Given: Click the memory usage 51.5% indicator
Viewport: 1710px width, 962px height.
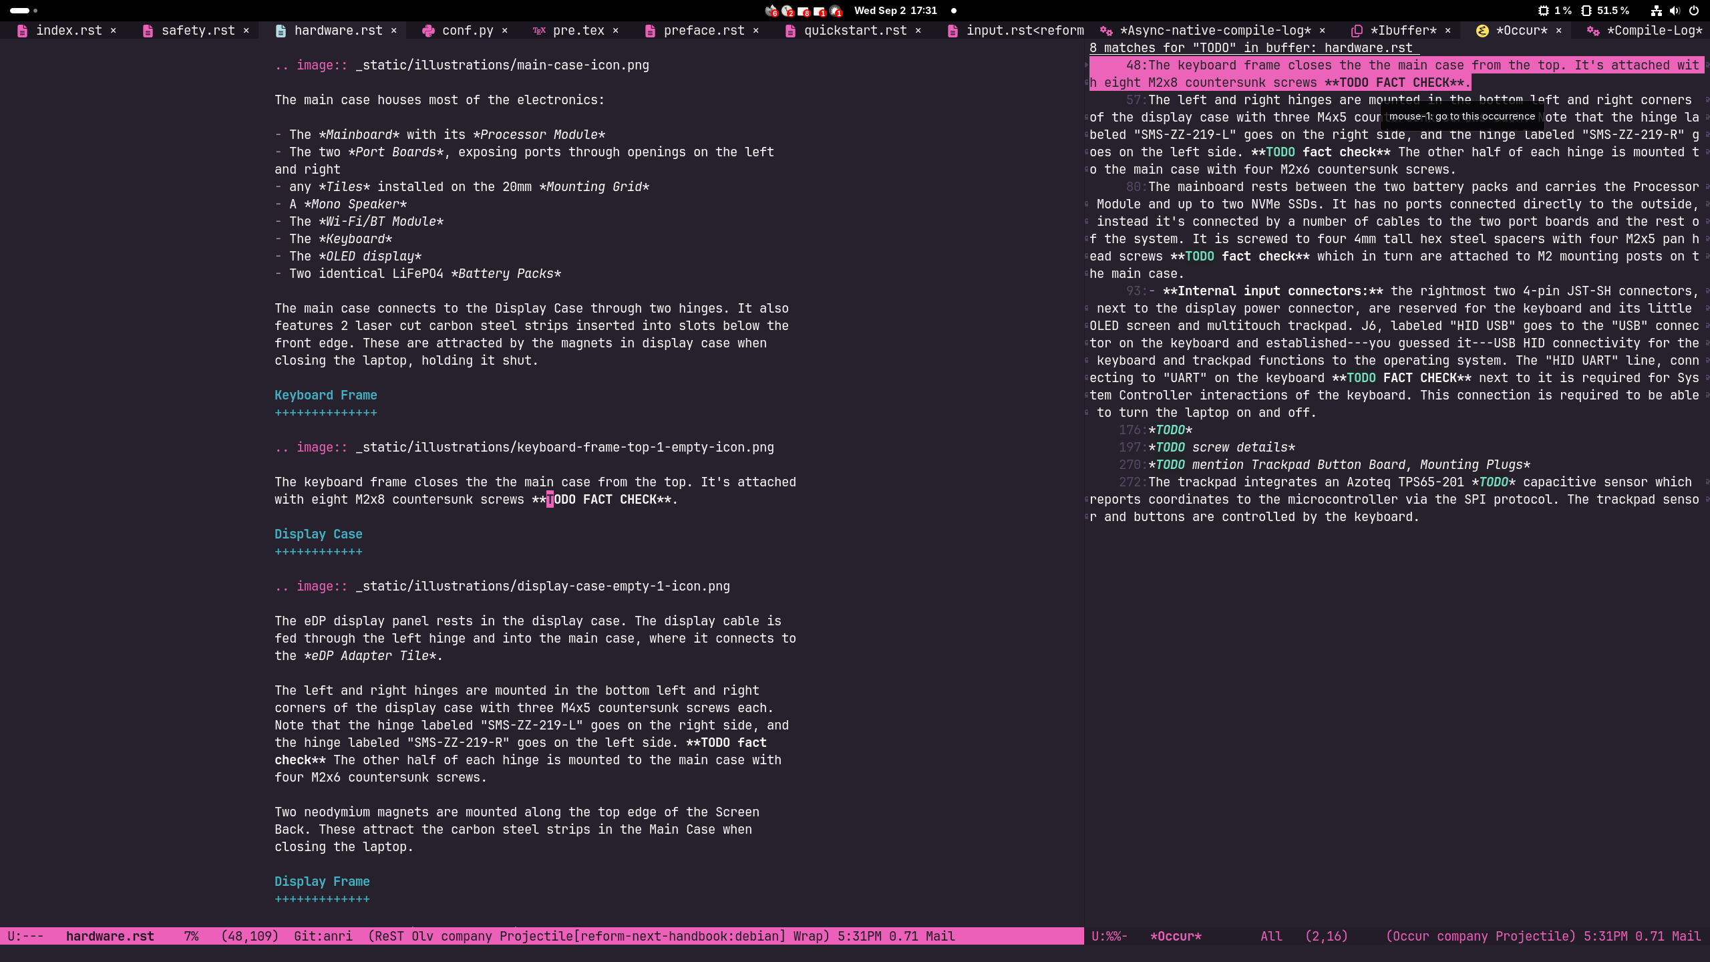Looking at the screenshot, I should pos(1605,11).
